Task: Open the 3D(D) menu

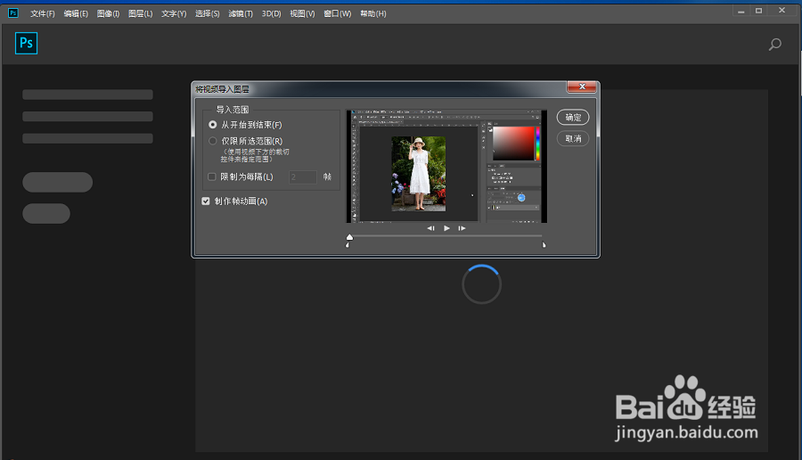Action: pyautogui.click(x=271, y=13)
